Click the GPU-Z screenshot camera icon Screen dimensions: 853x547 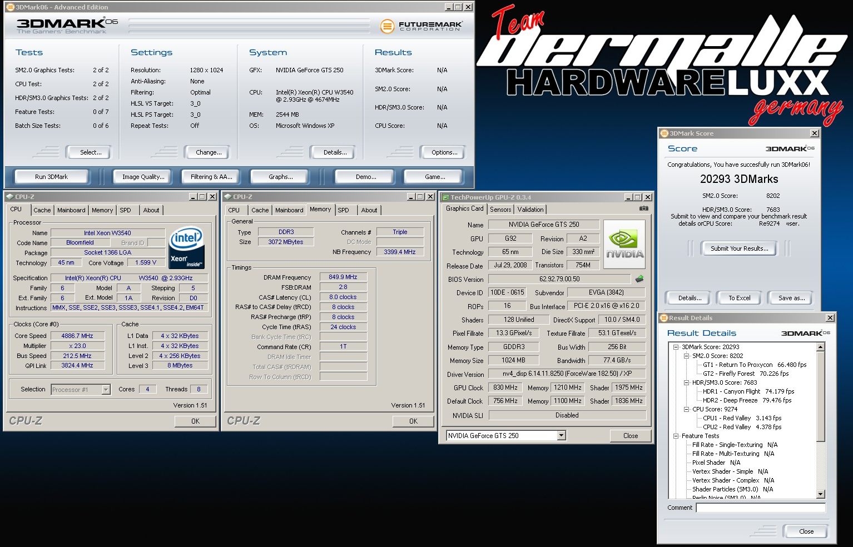[643, 208]
